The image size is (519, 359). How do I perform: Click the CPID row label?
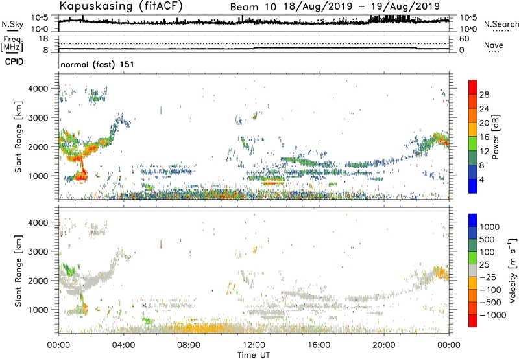14,62
